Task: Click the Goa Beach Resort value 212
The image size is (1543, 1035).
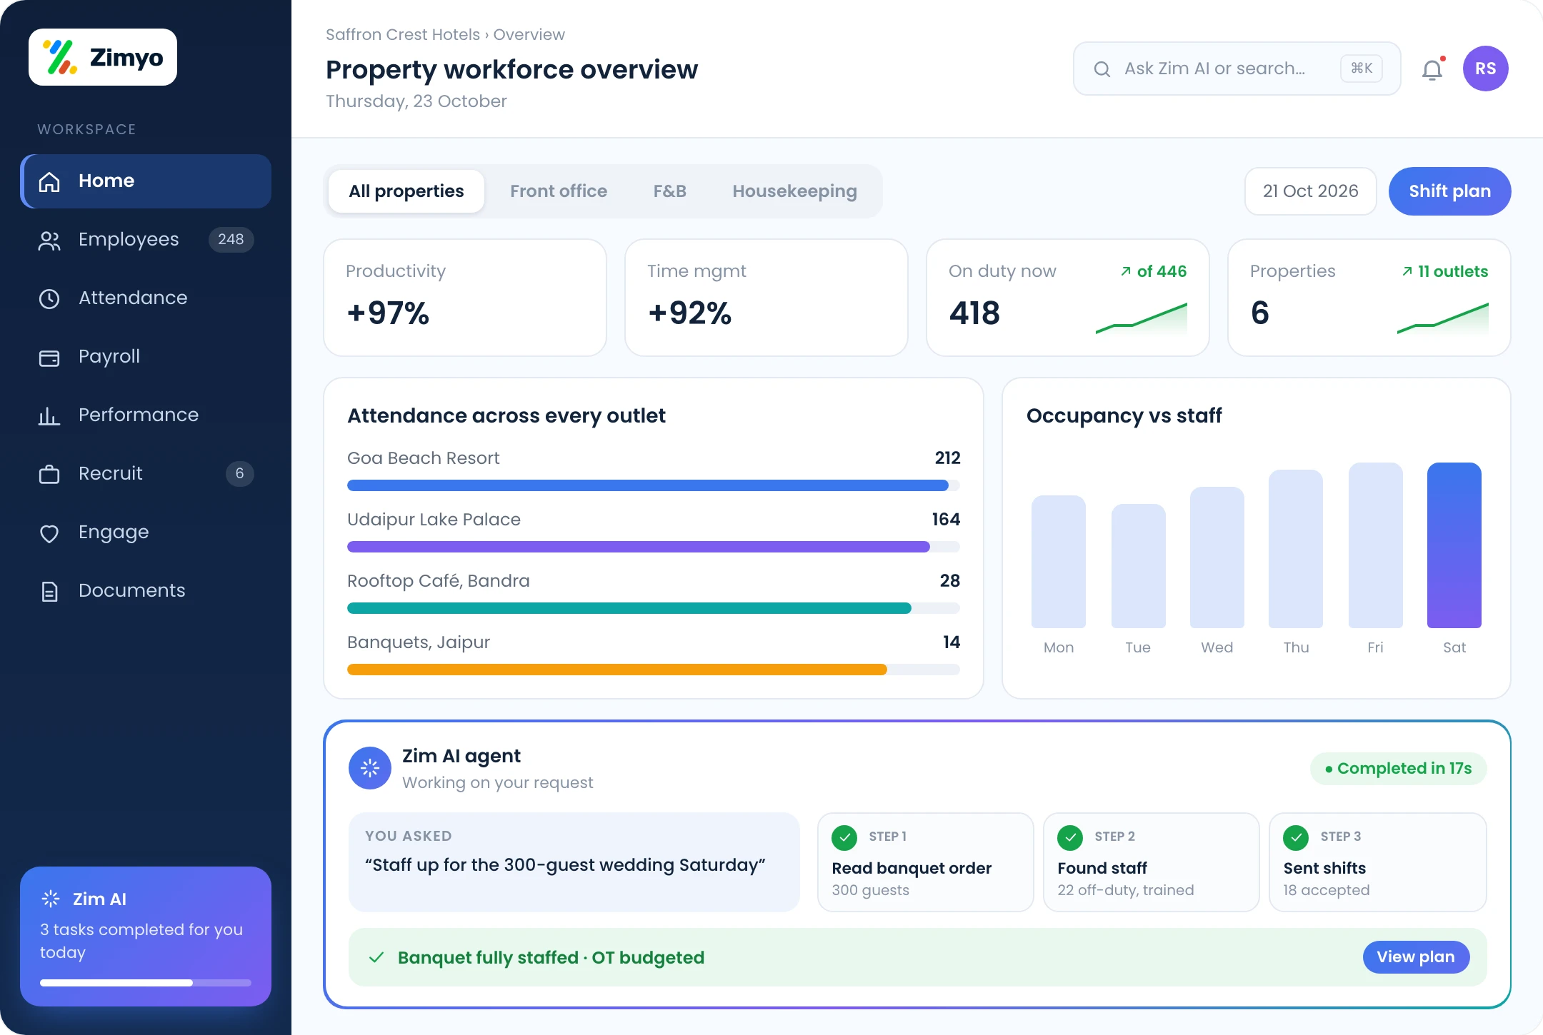Action: 947,458
